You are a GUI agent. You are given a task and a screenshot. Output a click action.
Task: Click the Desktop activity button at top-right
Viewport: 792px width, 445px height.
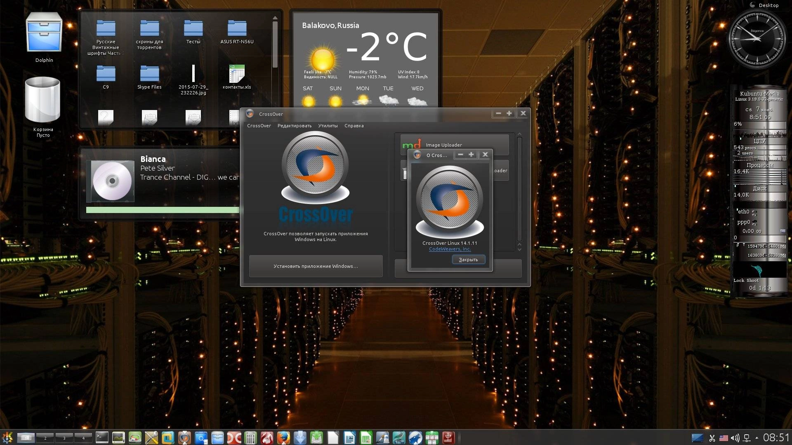pos(764,5)
